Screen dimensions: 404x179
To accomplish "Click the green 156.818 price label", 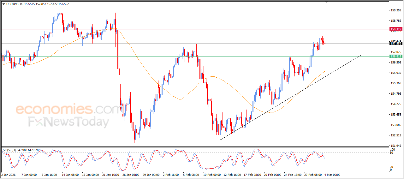I will [x=396, y=57].
